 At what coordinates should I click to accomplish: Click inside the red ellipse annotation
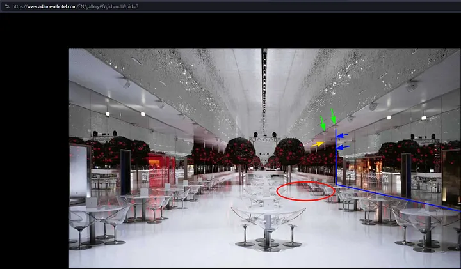[306, 191]
